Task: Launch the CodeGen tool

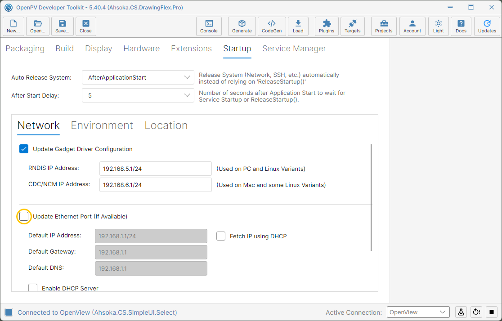Action: 272,26
